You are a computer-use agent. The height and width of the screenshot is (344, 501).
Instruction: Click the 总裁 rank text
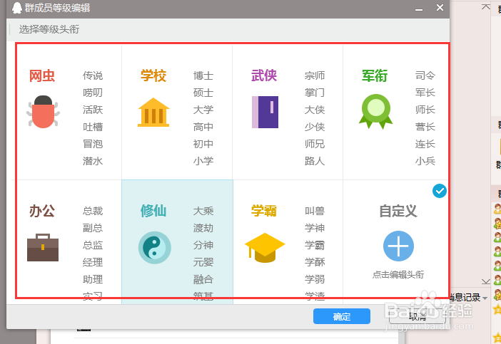click(x=93, y=211)
